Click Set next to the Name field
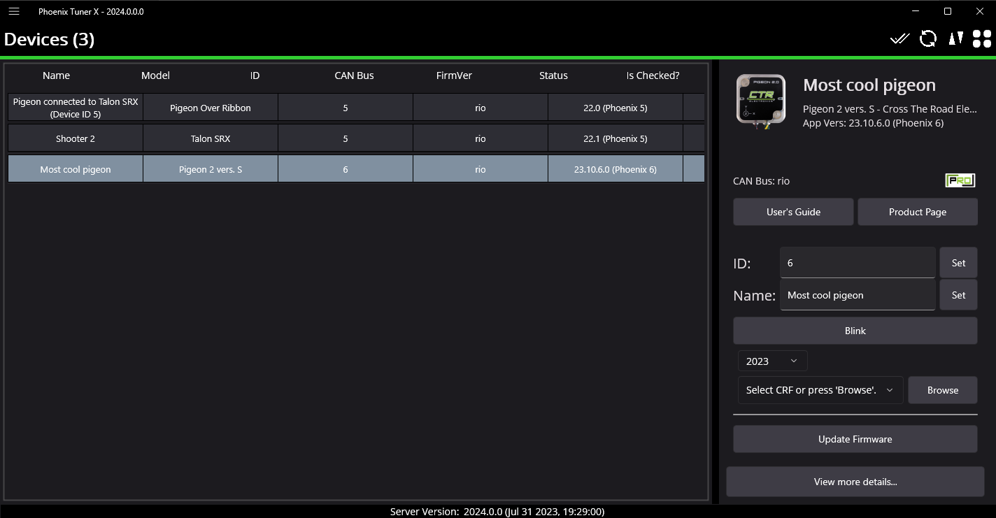The width and height of the screenshot is (996, 518). point(958,295)
